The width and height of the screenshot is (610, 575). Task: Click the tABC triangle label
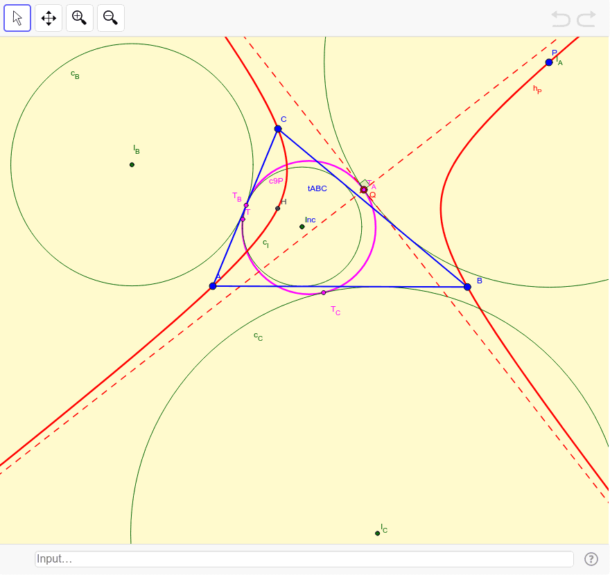(x=317, y=188)
